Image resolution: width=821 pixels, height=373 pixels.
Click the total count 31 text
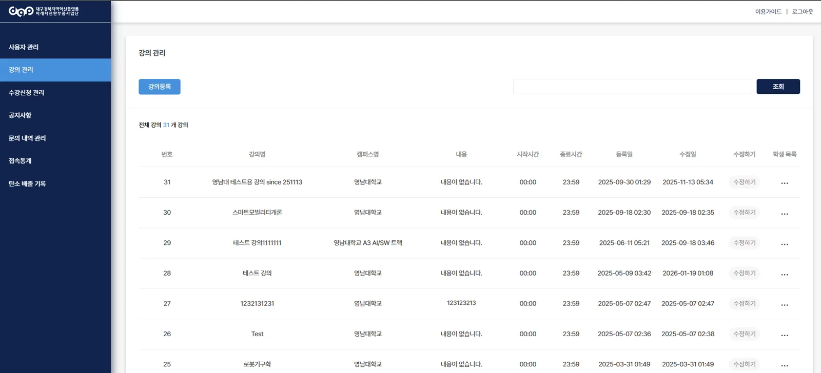[166, 125]
